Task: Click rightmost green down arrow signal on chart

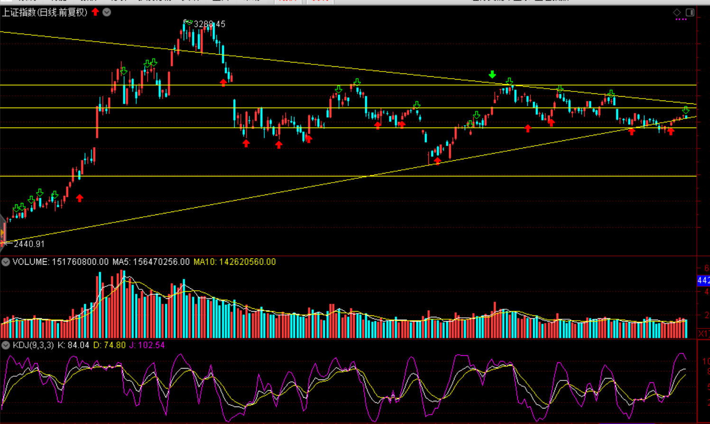Action: pos(686,110)
